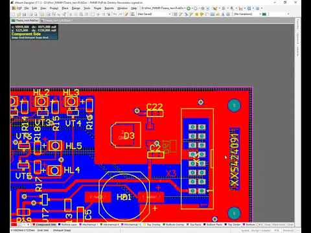Click the green go/run navigation icon
The height and width of the screenshot is (233, 311).
click(189, 8)
